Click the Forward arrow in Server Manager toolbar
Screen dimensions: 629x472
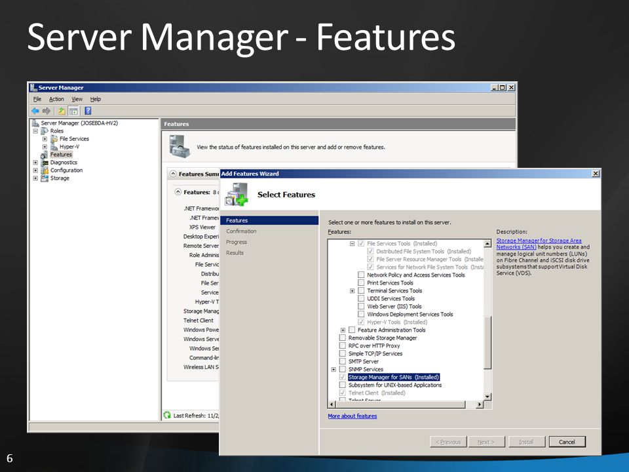pyautogui.click(x=47, y=111)
